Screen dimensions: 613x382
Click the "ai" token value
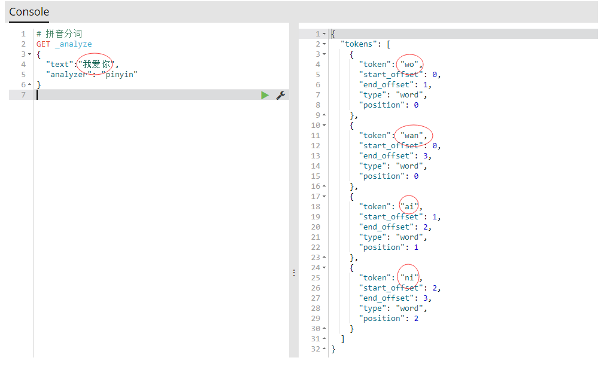point(409,207)
